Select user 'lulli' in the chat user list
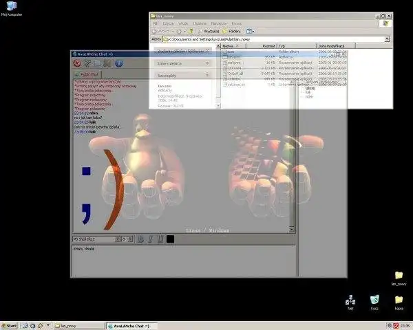Image resolution: width=413 pixels, height=330 pixels. (308, 92)
